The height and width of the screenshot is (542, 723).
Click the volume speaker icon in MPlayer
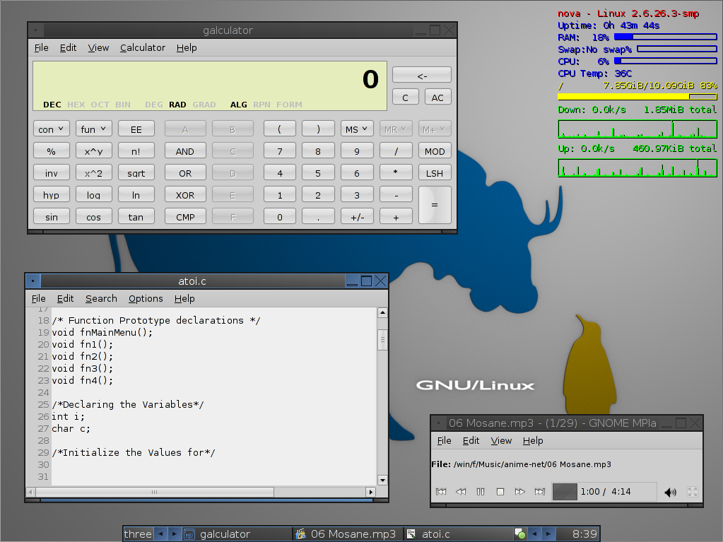[671, 493]
